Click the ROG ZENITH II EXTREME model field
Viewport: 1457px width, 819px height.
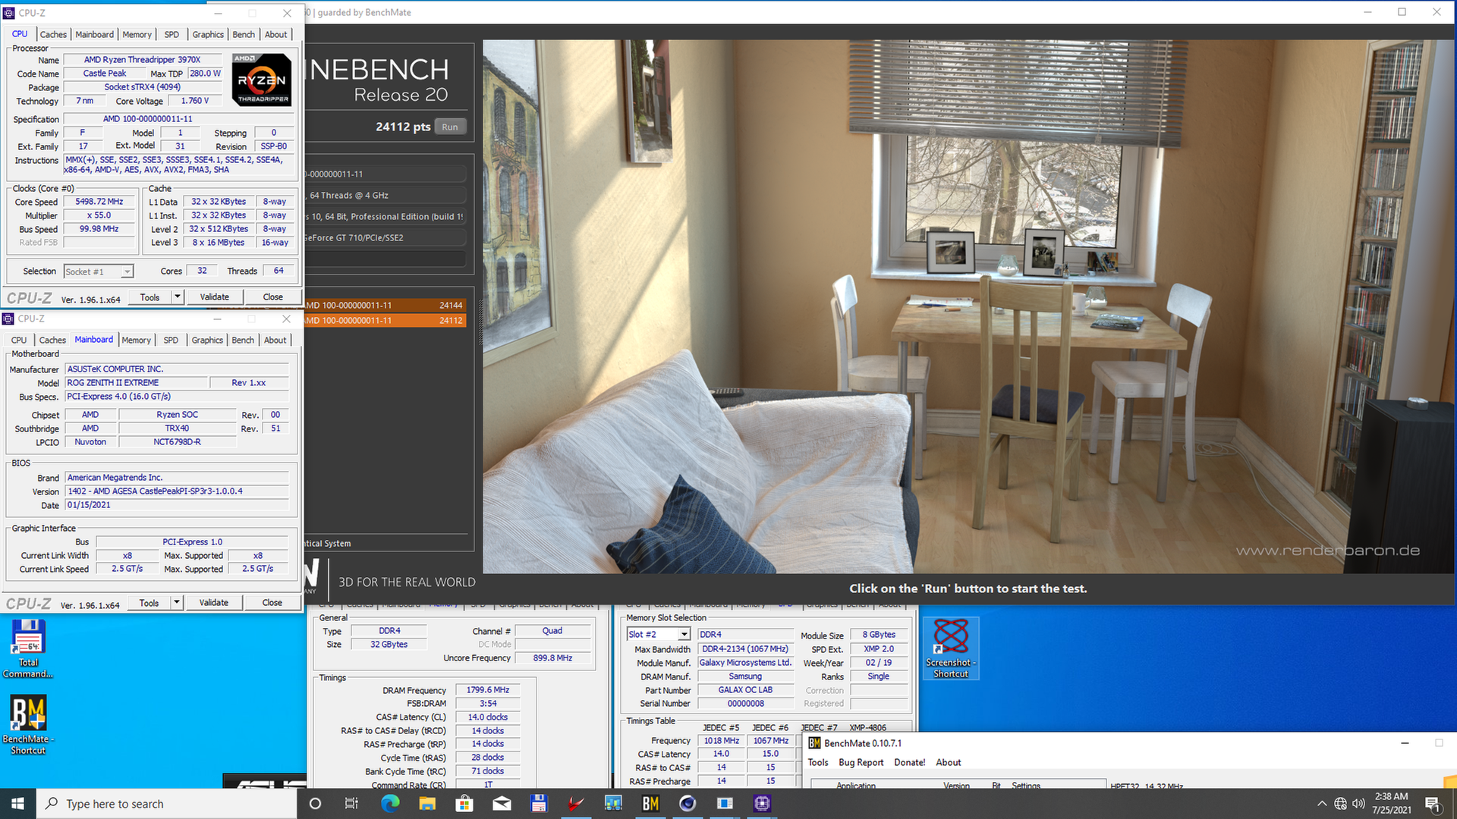[136, 383]
